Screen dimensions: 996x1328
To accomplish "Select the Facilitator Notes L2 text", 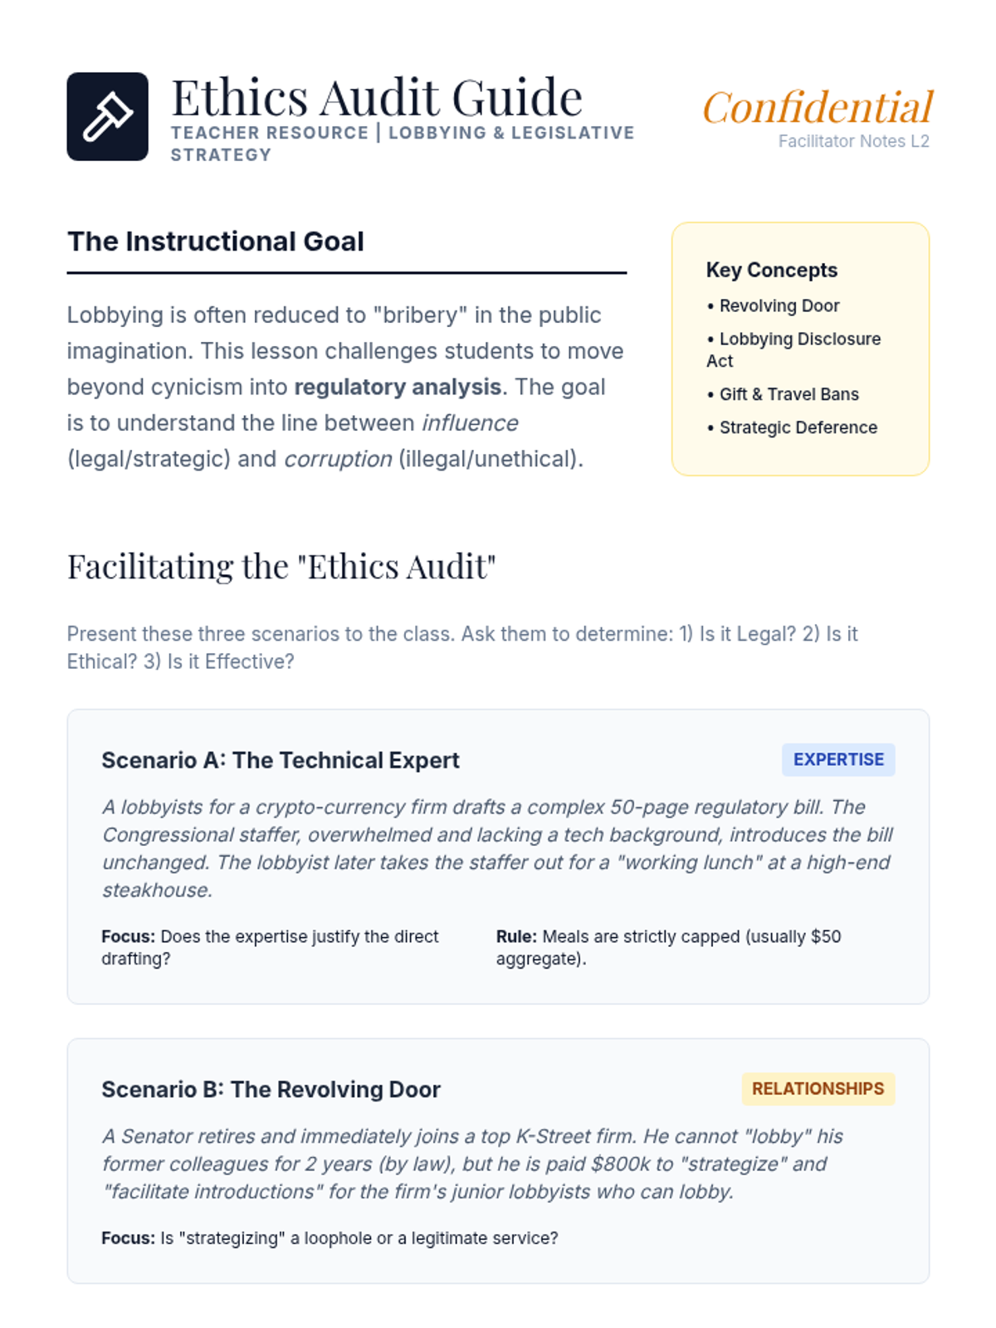I will coord(853,141).
